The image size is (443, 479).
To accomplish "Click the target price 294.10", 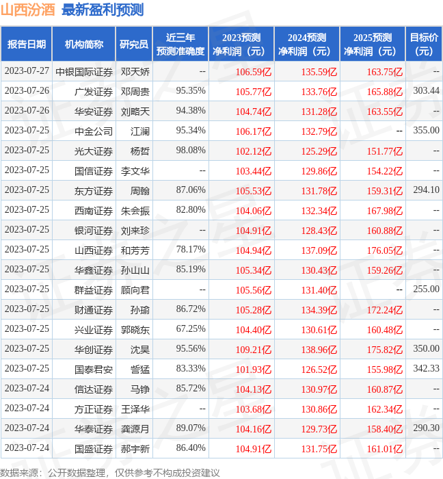I will 426,190.
